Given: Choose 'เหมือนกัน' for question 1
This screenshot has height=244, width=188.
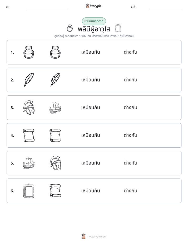Looking at the screenshot, I should click(91, 52).
